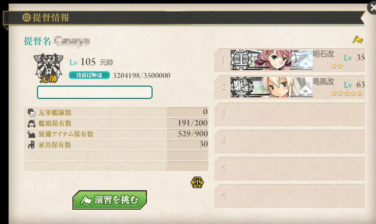The image size is (376, 224).
Task: Click the gold 甲 medal icon
Action: (x=197, y=182)
